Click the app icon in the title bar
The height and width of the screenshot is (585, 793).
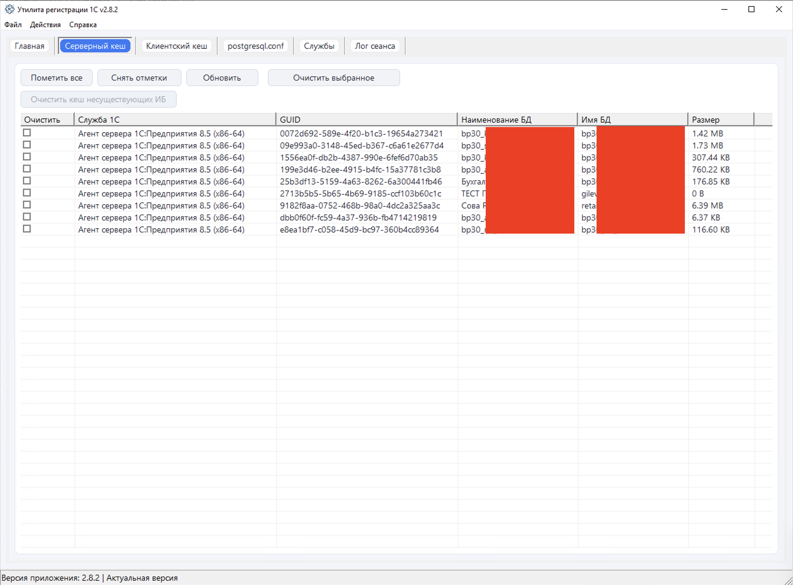pos(10,9)
